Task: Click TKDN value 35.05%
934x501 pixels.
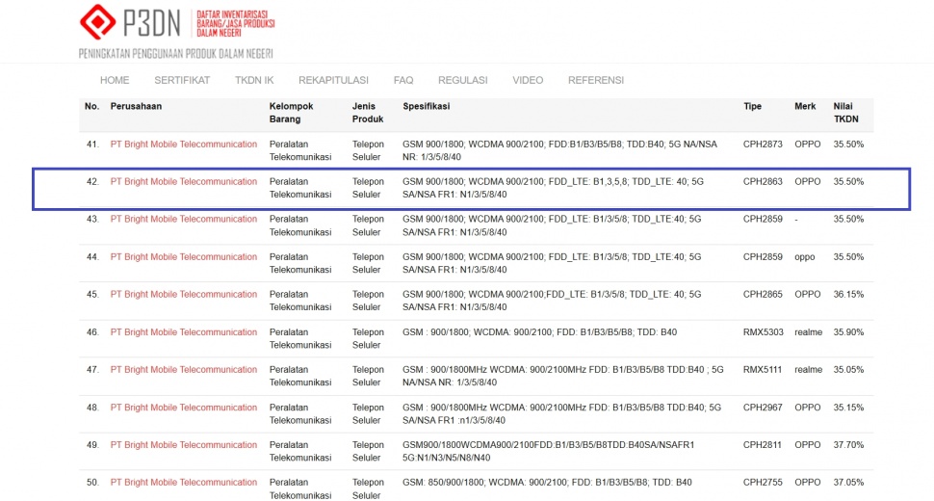Action: click(x=848, y=370)
